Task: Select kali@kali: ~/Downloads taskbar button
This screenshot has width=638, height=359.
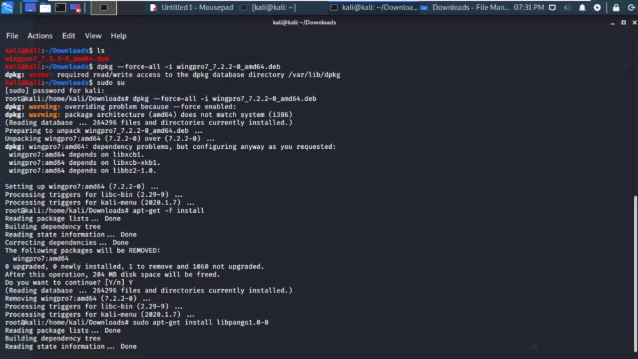Action: coord(373,7)
